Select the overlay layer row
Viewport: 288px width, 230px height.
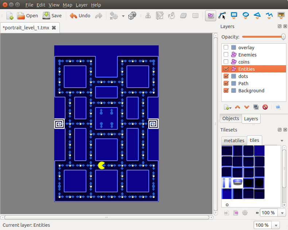click(254, 47)
